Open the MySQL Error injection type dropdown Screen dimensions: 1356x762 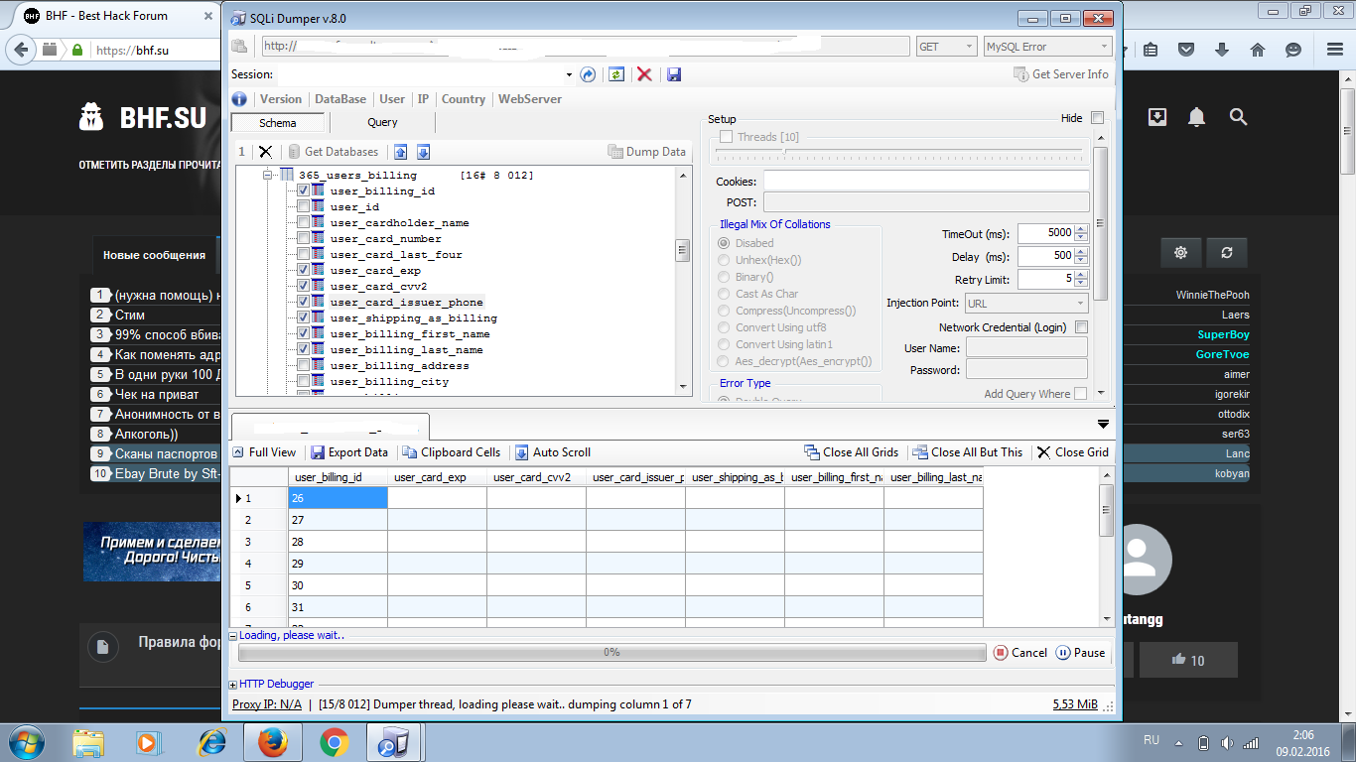coord(1046,47)
